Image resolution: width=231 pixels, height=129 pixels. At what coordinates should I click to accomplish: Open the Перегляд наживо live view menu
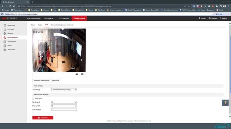click(x=33, y=18)
